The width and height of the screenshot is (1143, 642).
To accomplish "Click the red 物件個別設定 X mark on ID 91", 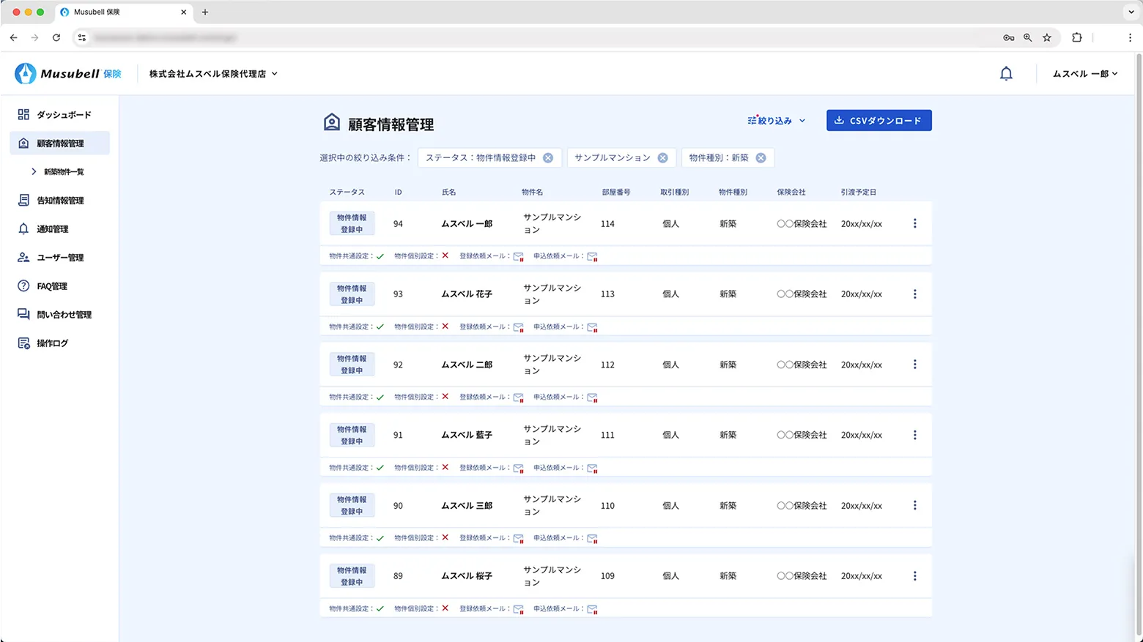I will point(445,467).
